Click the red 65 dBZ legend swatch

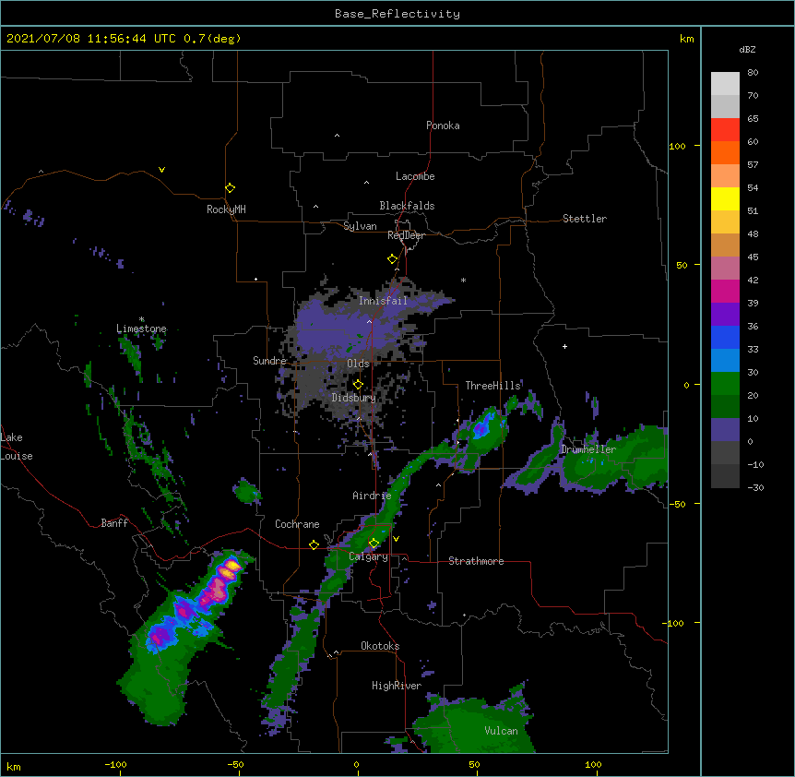point(725,130)
